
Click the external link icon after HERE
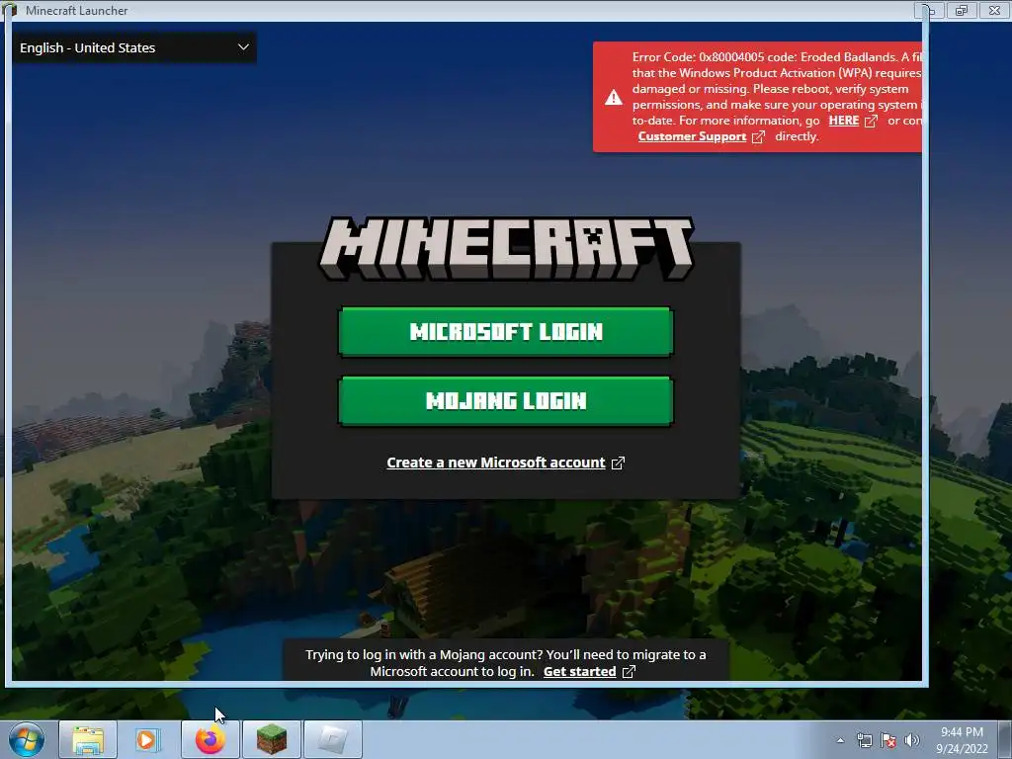[871, 121]
